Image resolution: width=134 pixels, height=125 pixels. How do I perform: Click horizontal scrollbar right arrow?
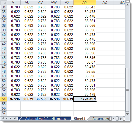click(x=121, y=119)
